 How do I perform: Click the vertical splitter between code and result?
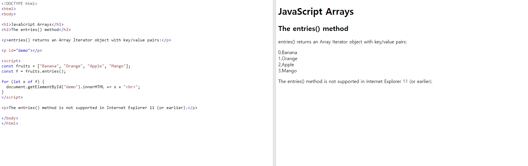274,83
